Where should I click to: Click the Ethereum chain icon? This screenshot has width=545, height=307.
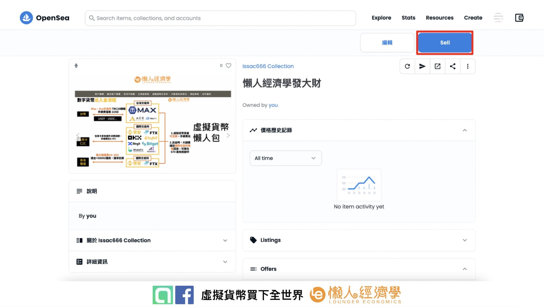76,66
